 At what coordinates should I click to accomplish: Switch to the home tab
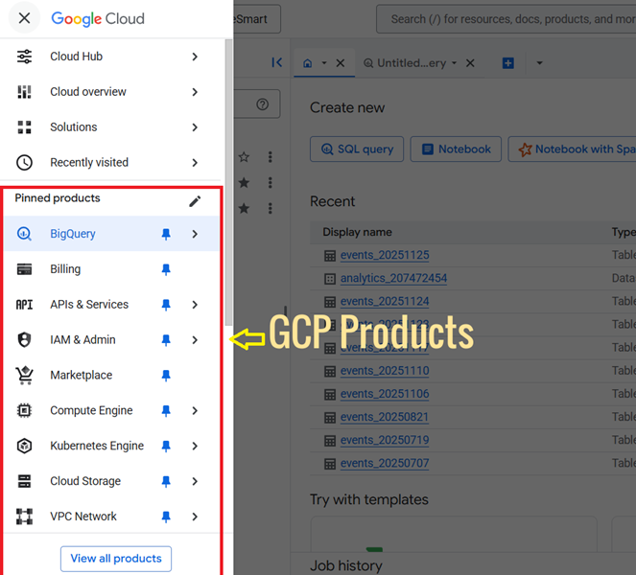point(308,63)
